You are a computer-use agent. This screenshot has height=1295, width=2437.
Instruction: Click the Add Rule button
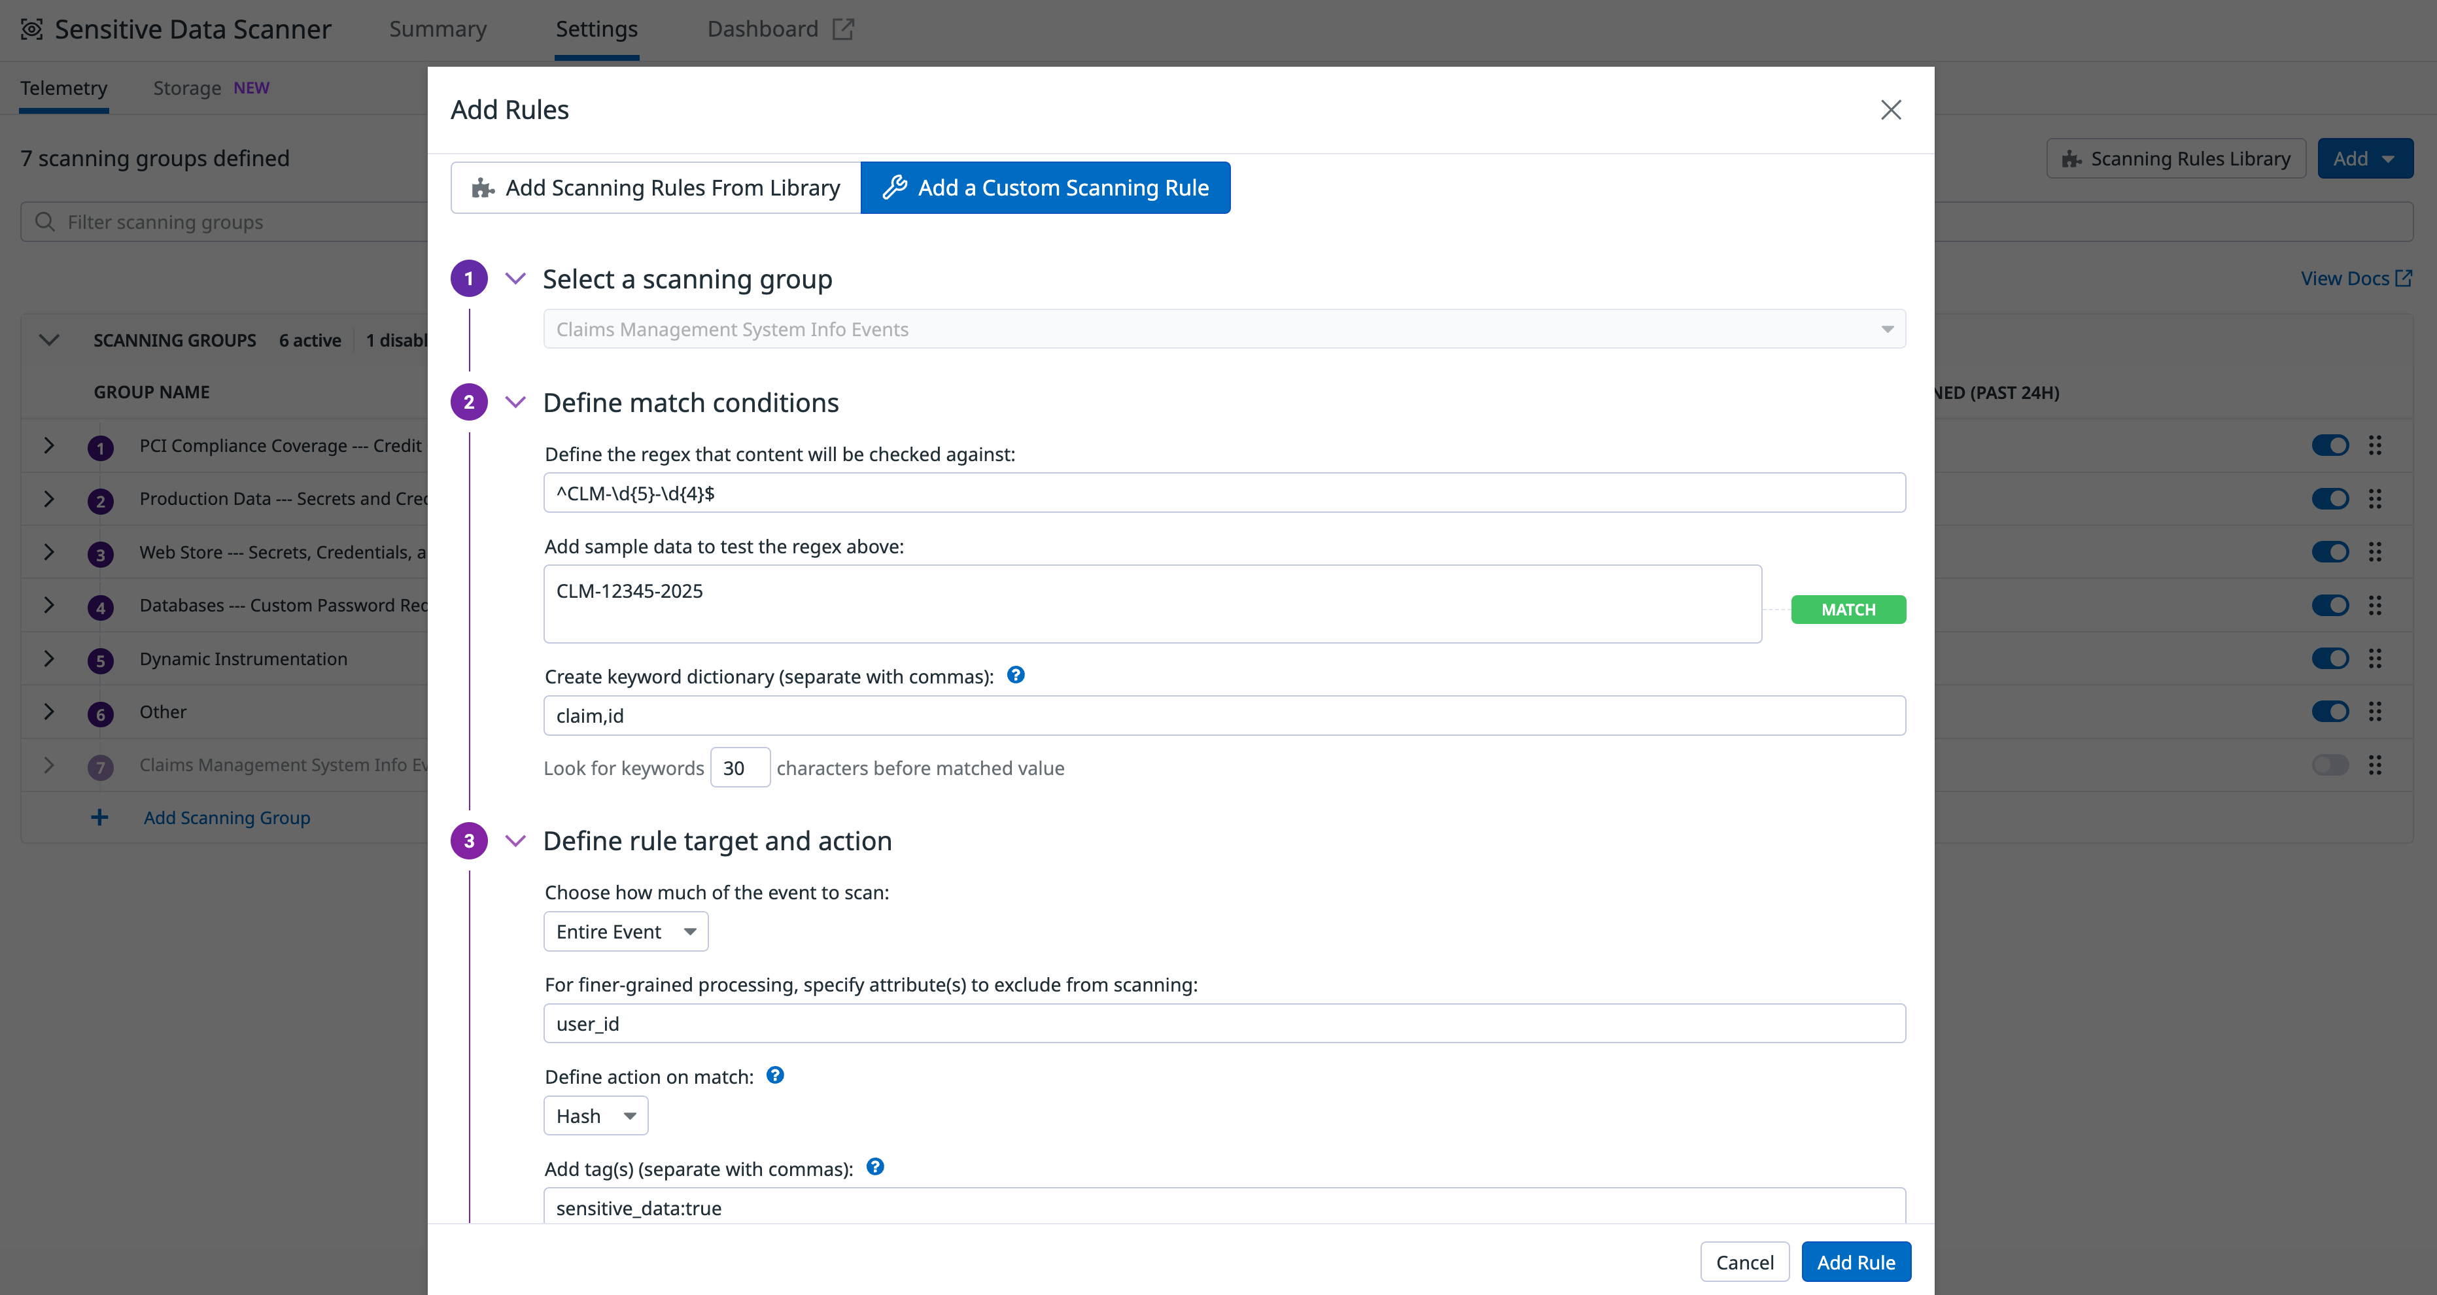point(1855,1261)
